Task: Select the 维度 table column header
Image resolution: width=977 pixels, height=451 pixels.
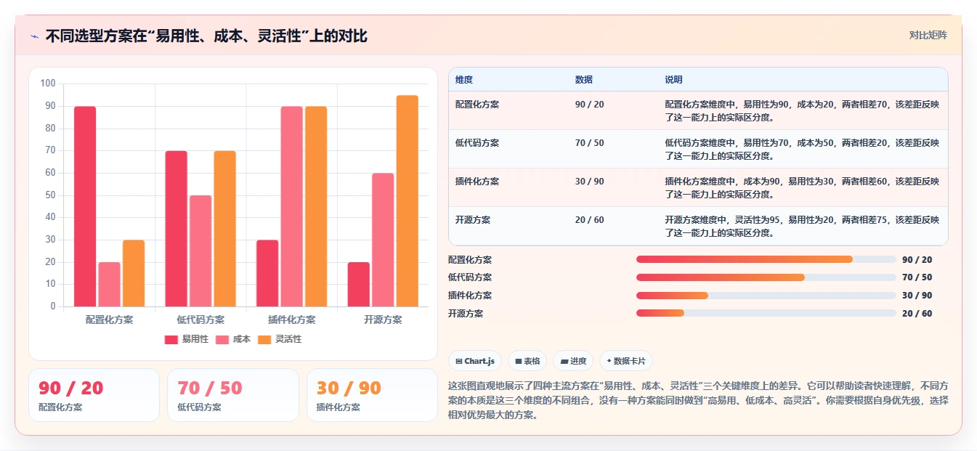Action: pos(464,80)
